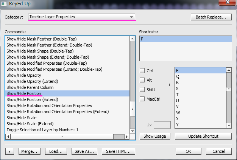237x160 pixels.
Task: Click the key list scroll up arrow
Action: [x=229, y=70]
